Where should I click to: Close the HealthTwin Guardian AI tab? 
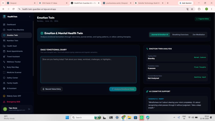99,3
